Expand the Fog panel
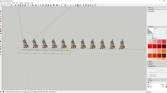The image size is (167, 93). [x=157, y=79]
